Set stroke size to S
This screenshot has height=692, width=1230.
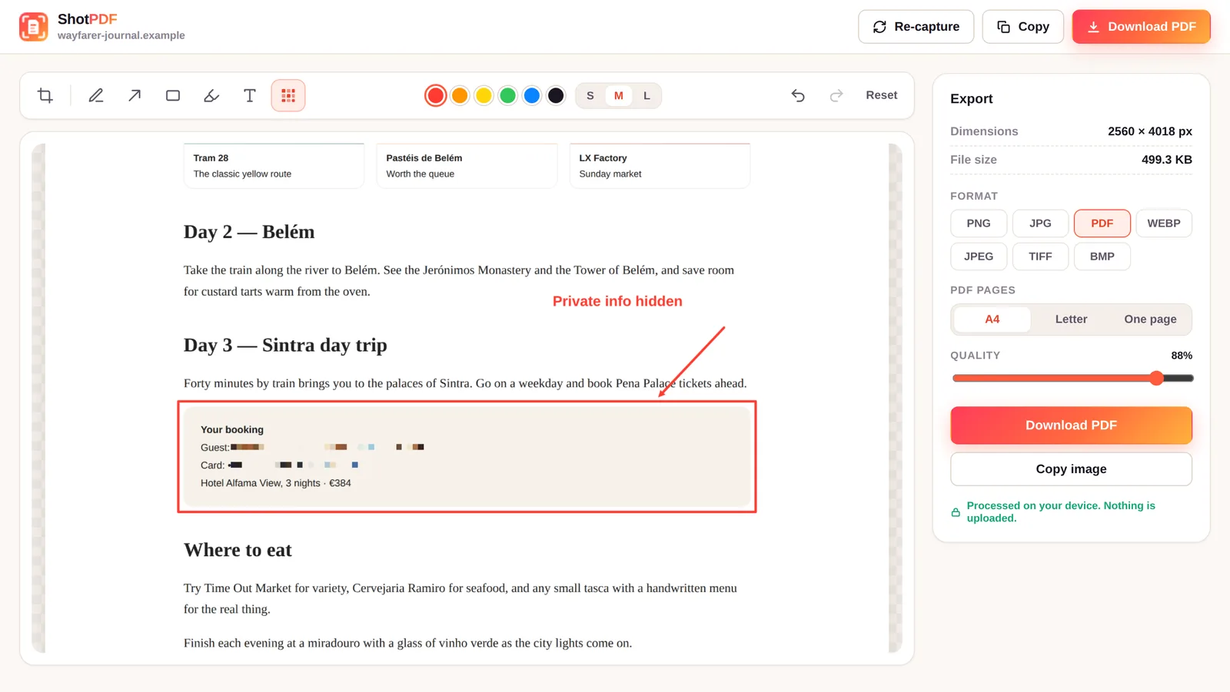pos(590,95)
